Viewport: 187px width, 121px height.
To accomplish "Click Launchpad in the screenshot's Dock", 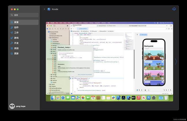I will coord(58,98).
